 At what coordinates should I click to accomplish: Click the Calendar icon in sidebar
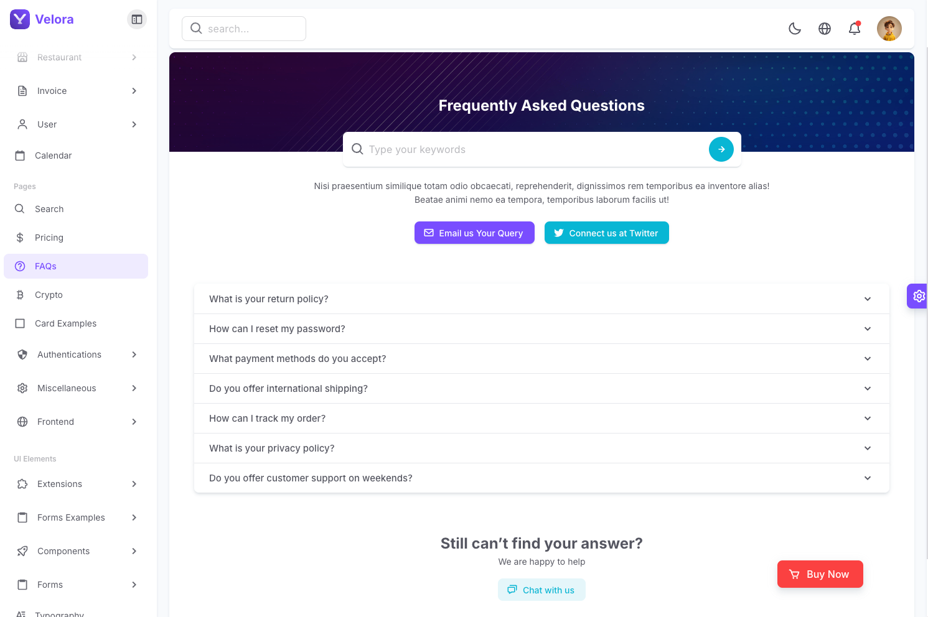[20, 155]
